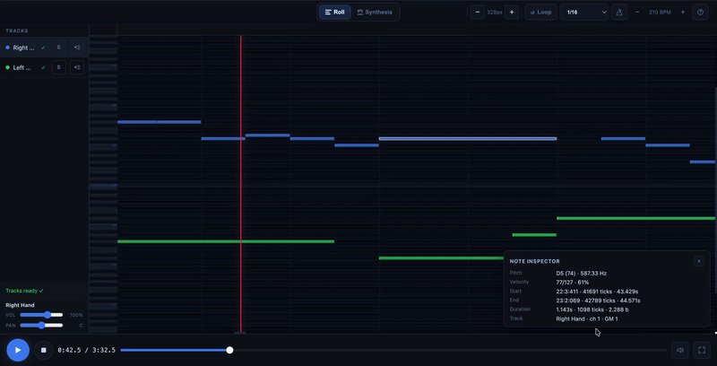Select the long highlighted D5 note
The height and width of the screenshot is (366, 717).
point(467,139)
